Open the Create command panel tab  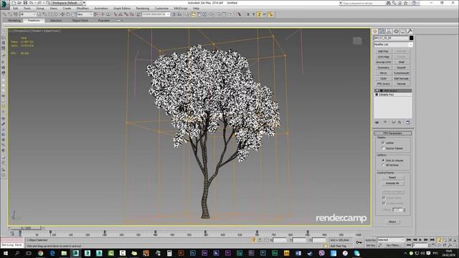[x=375, y=32]
